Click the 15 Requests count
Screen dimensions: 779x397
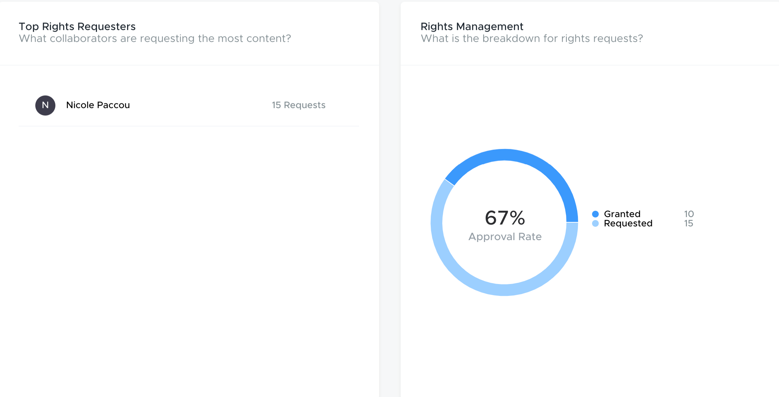(x=298, y=105)
